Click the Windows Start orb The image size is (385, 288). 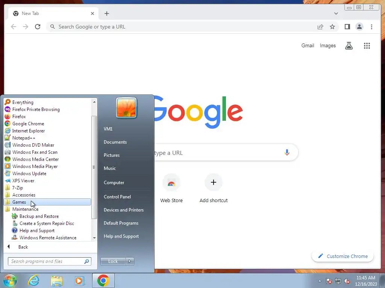click(10, 280)
